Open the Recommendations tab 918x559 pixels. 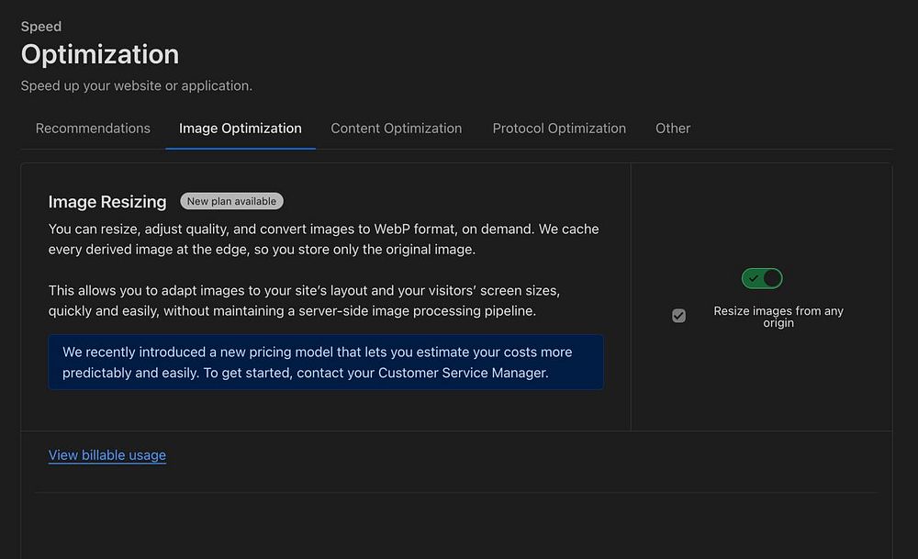click(x=93, y=129)
